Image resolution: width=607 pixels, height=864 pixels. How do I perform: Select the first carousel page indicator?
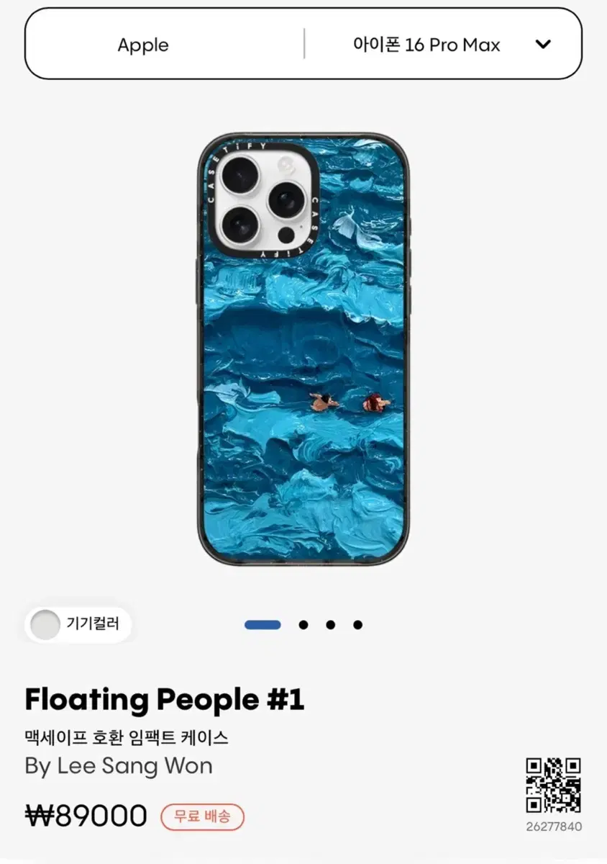263,624
